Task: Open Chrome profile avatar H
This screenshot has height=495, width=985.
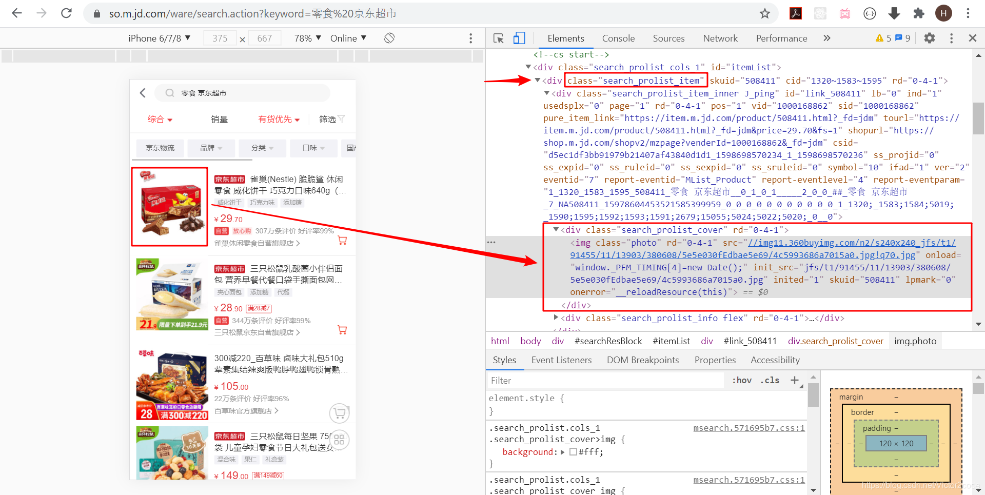Action: pos(943,13)
